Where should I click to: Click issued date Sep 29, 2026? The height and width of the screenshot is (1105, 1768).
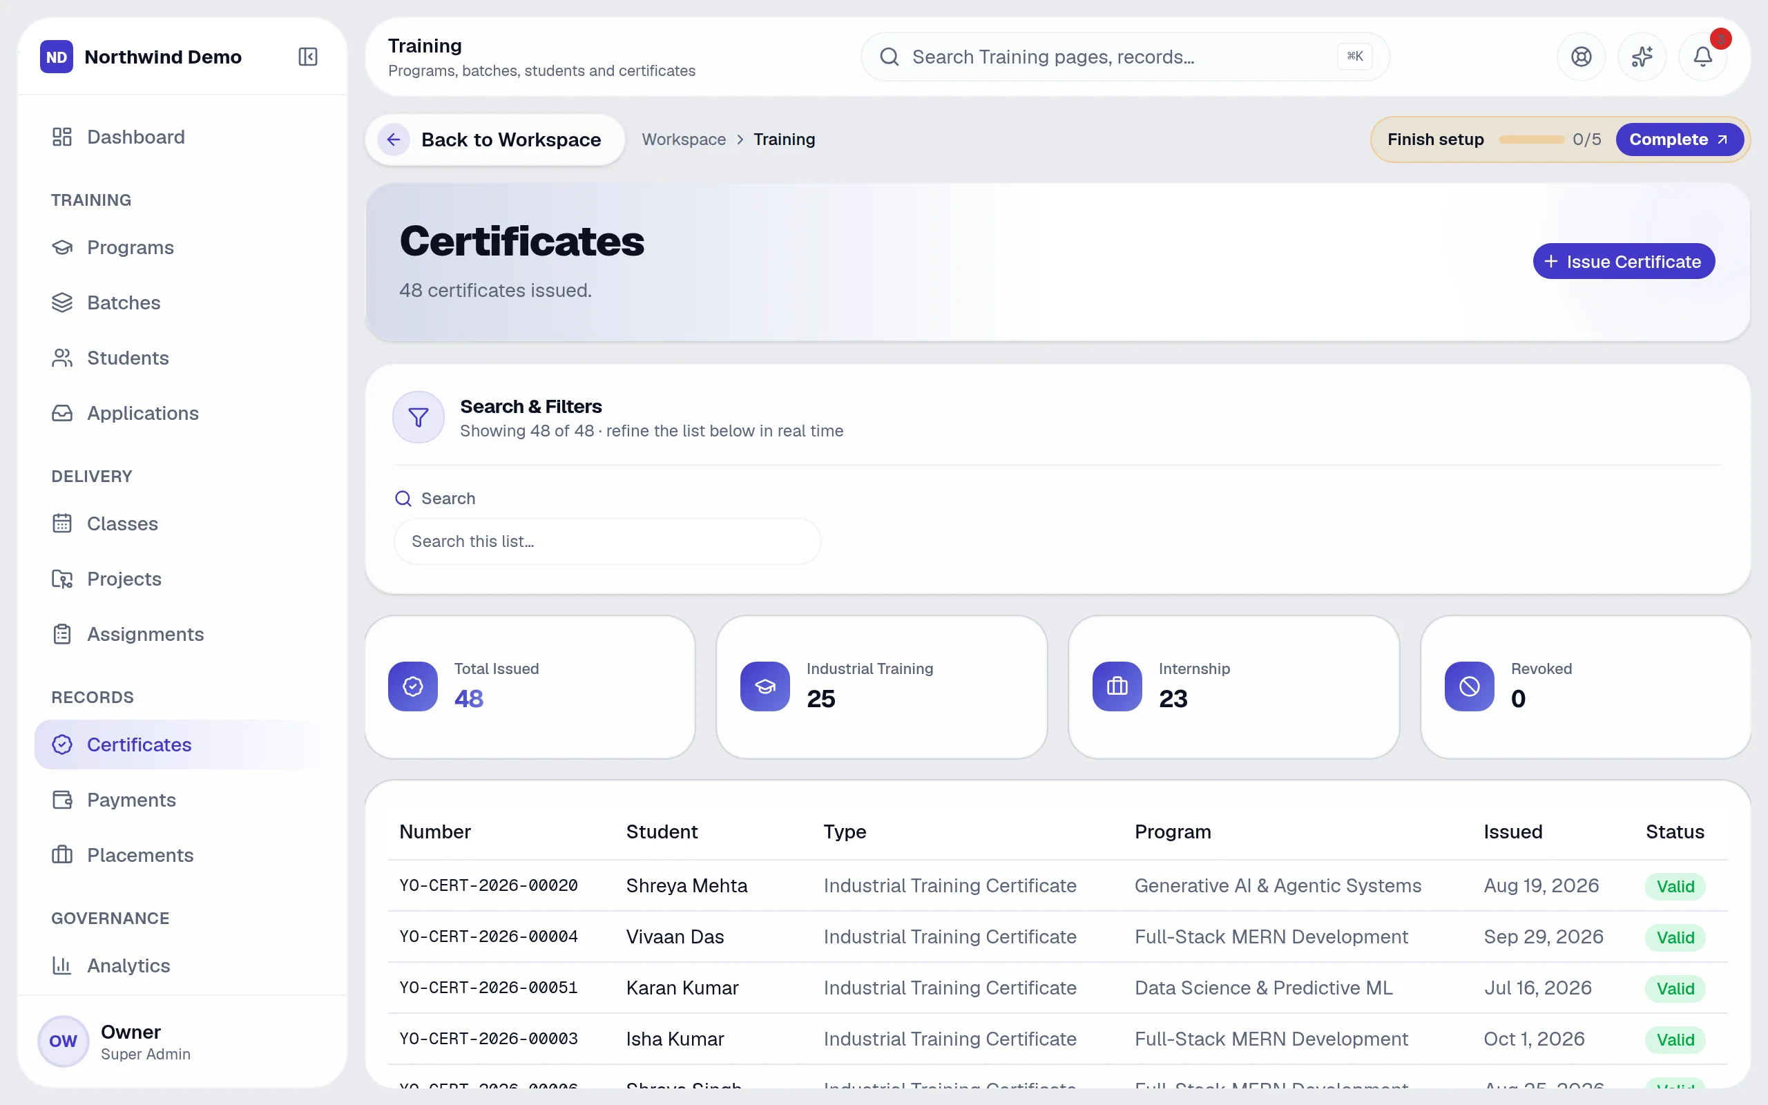pos(1543,937)
